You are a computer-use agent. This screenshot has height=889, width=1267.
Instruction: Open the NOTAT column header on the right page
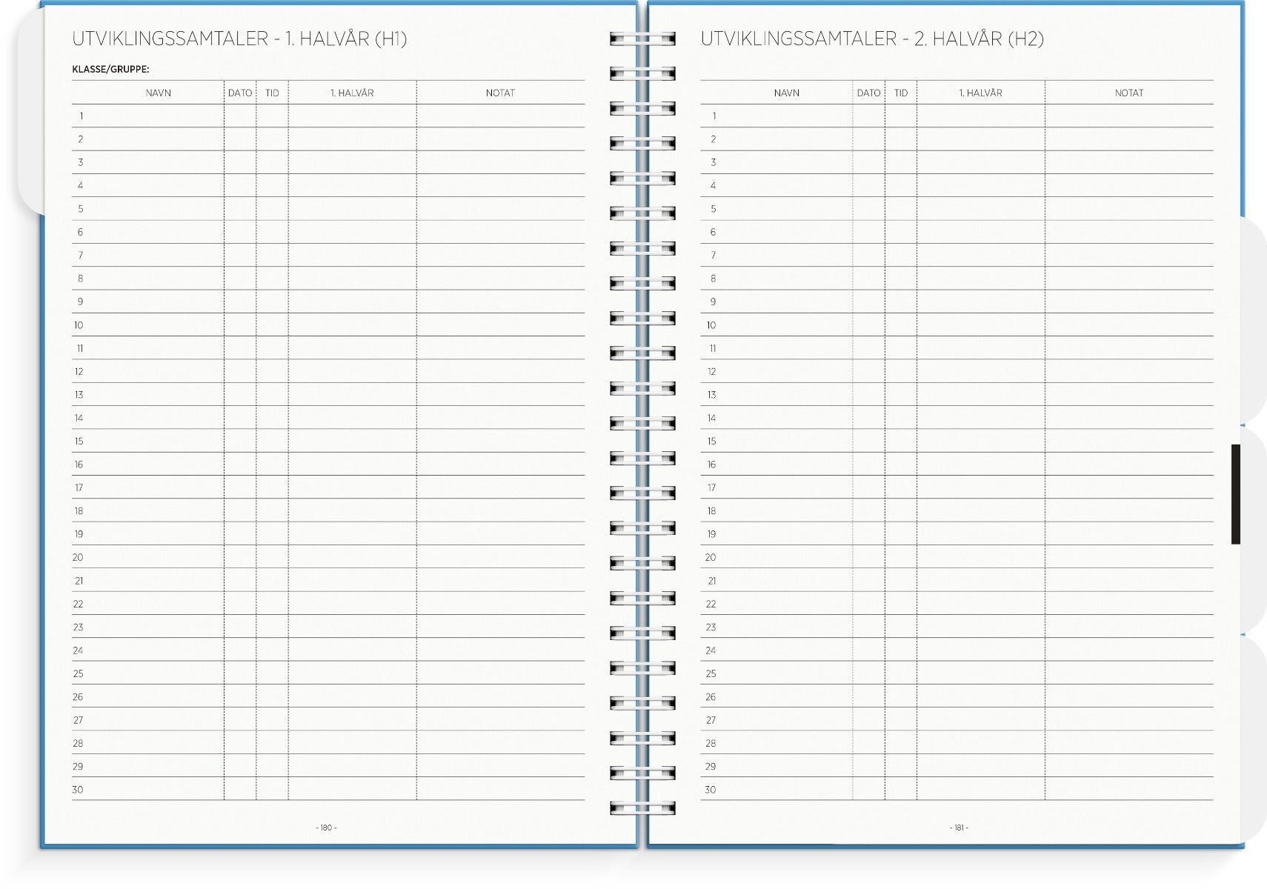click(x=1130, y=93)
